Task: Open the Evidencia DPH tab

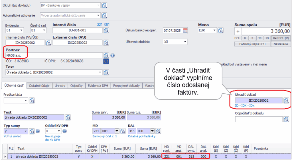Action: (x=98, y=85)
